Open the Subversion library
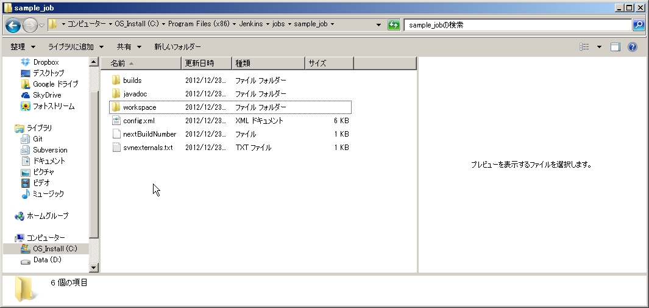649x308 pixels. click(50, 150)
